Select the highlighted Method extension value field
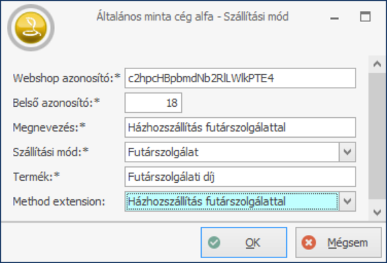The width and height of the screenshot is (387, 263). 232,201
